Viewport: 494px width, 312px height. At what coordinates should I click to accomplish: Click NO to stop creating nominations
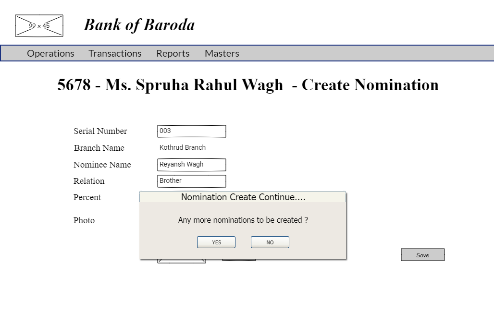(x=270, y=242)
